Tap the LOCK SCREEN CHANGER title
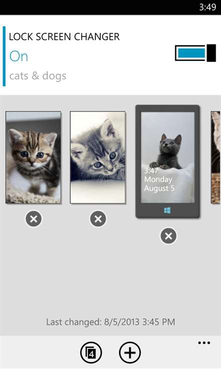221x369 pixels. [64, 36]
